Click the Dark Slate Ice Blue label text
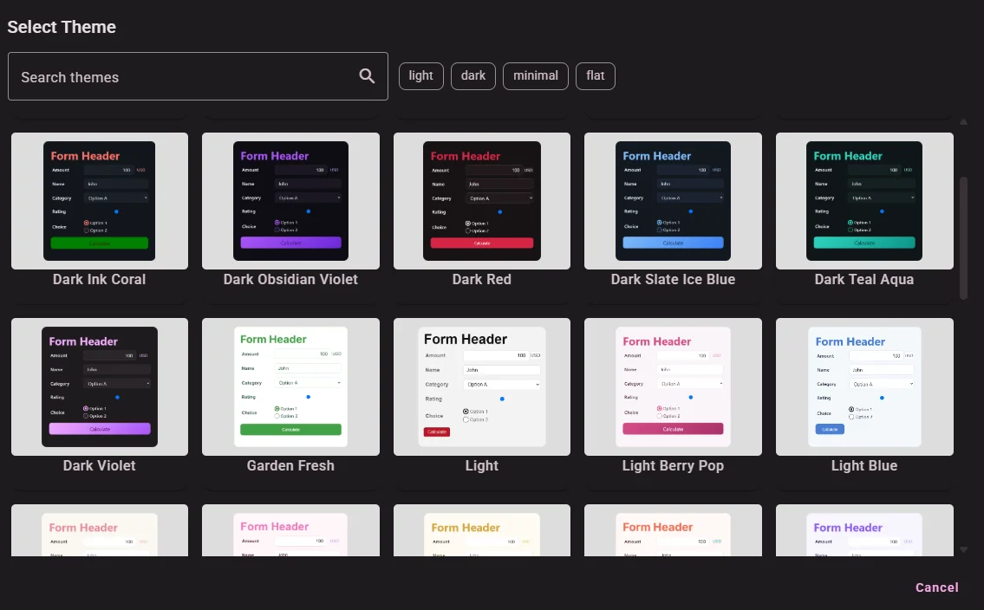984x610 pixels. (673, 280)
